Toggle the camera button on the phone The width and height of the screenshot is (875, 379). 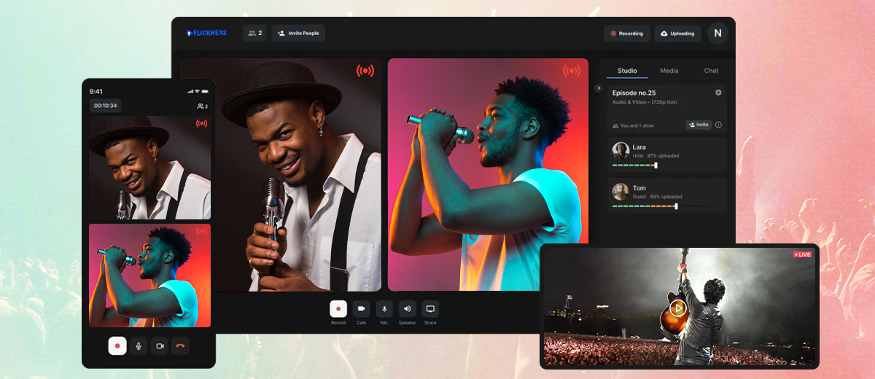click(x=160, y=345)
